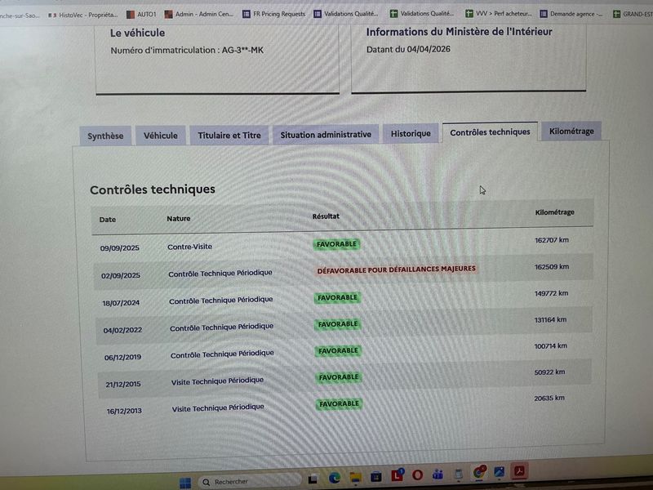Image resolution: width=653 pixels, height=490 pixels.
Task: Click the 04/02/2022 row's Contrôle Technique Périodique text
Action: pyautogui.click(x=221, y=327)
